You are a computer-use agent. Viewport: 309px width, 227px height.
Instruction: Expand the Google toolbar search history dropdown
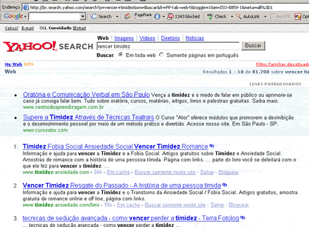click(x=83, y=17)
